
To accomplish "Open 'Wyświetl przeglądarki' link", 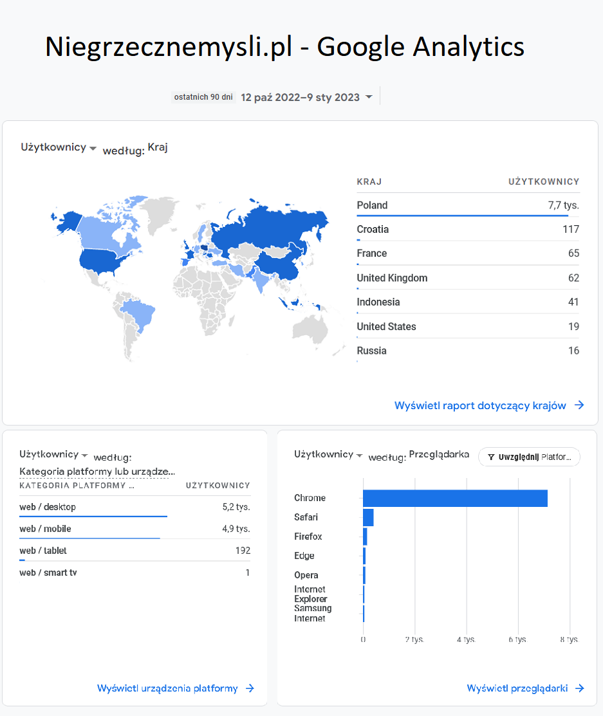I will click(517, 688).
